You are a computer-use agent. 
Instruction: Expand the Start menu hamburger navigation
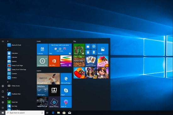point(3,41)
